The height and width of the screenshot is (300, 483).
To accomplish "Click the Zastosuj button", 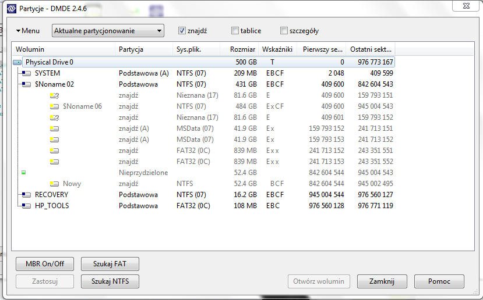I will tap(45, 281).
